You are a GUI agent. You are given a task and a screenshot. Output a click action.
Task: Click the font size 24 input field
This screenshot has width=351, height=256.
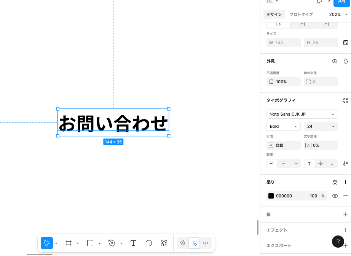pos(316,126)
